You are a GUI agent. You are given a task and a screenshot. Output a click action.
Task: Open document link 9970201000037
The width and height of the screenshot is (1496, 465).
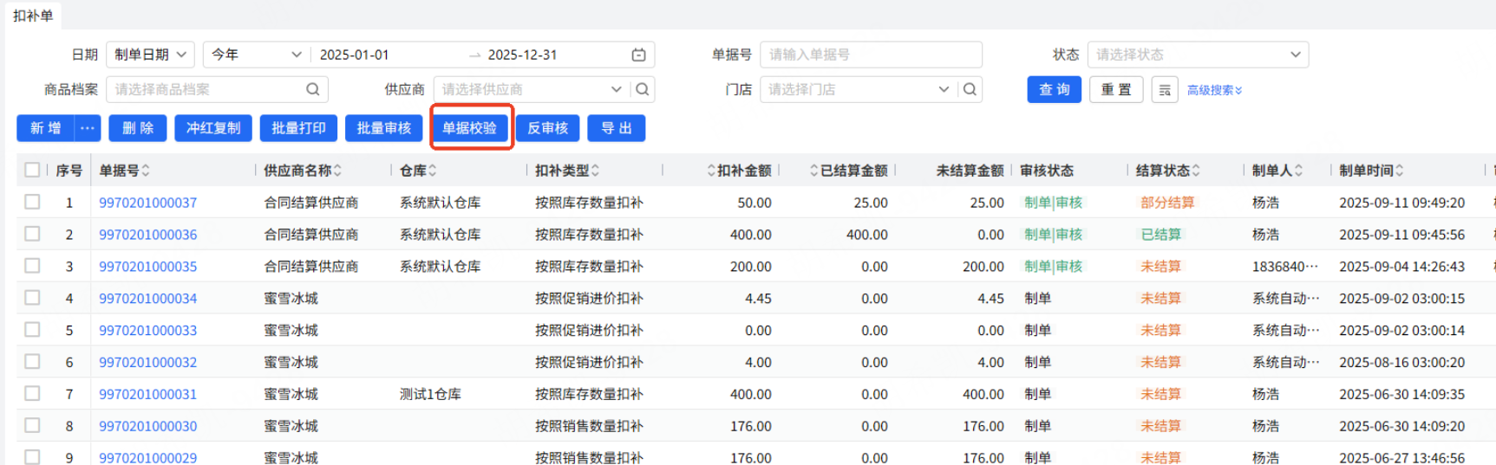tap(147, 203)
